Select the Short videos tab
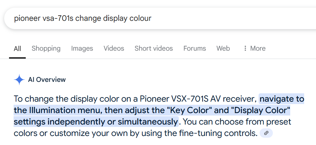This screenshot has height=145, width=316. (153, 49)
